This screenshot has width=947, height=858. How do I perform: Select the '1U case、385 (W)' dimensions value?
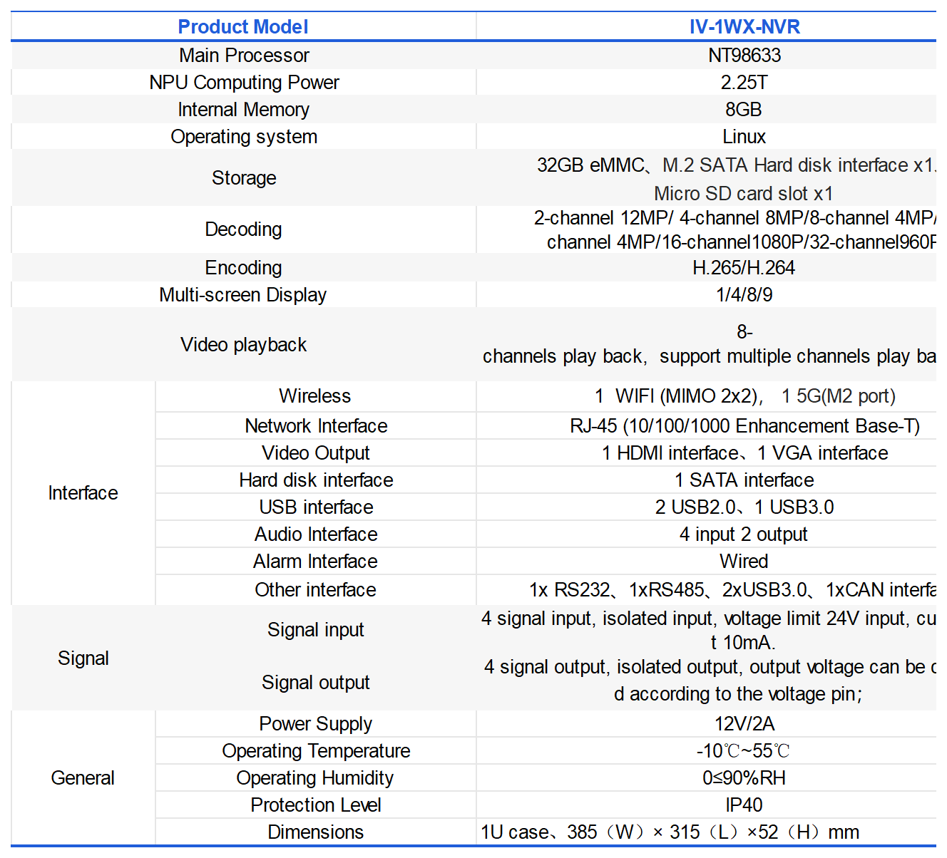[670, 832]
